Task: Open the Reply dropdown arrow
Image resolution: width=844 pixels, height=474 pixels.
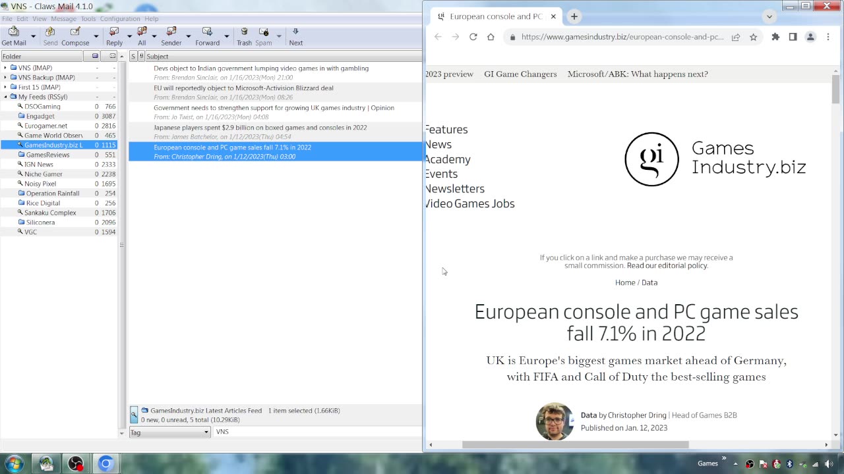Action: pos(129,36)
